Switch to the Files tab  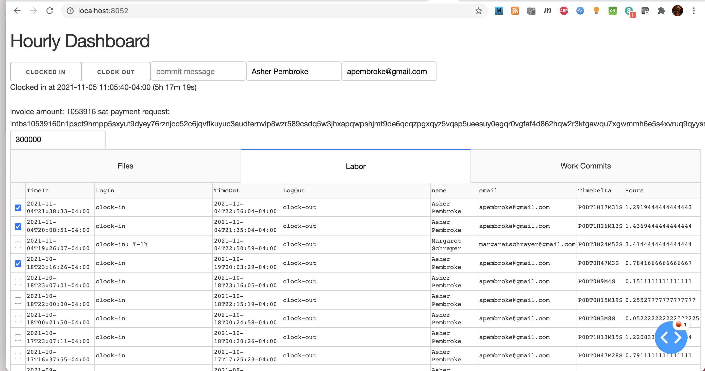pos(125,166)
